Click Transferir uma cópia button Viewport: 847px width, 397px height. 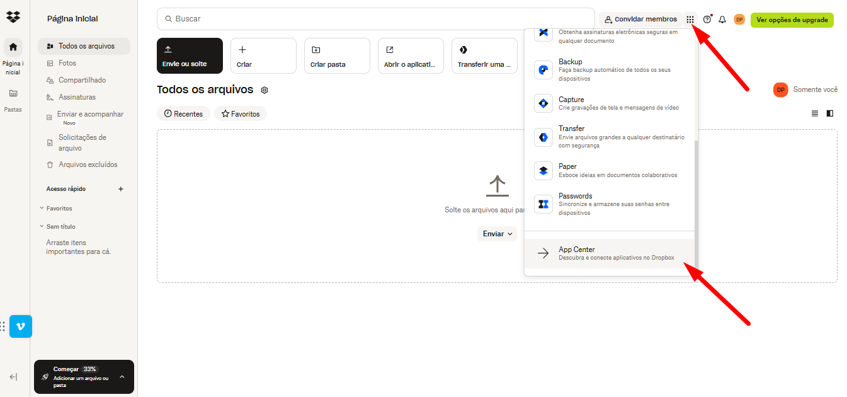[484, 55]
